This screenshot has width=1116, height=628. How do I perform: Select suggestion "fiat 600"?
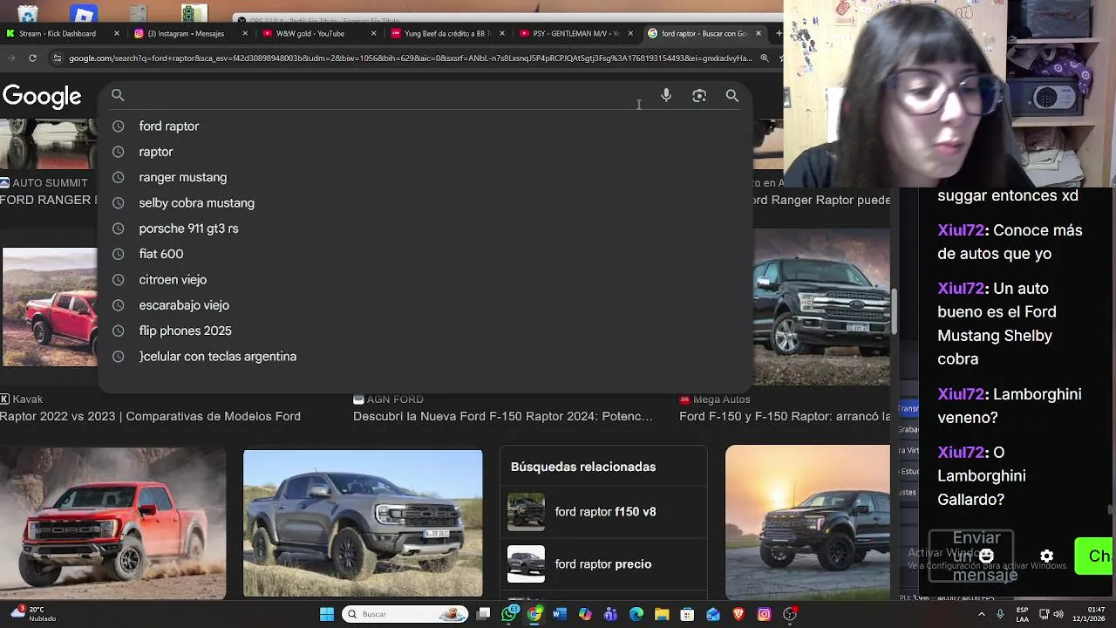click(x=425, y=254)
